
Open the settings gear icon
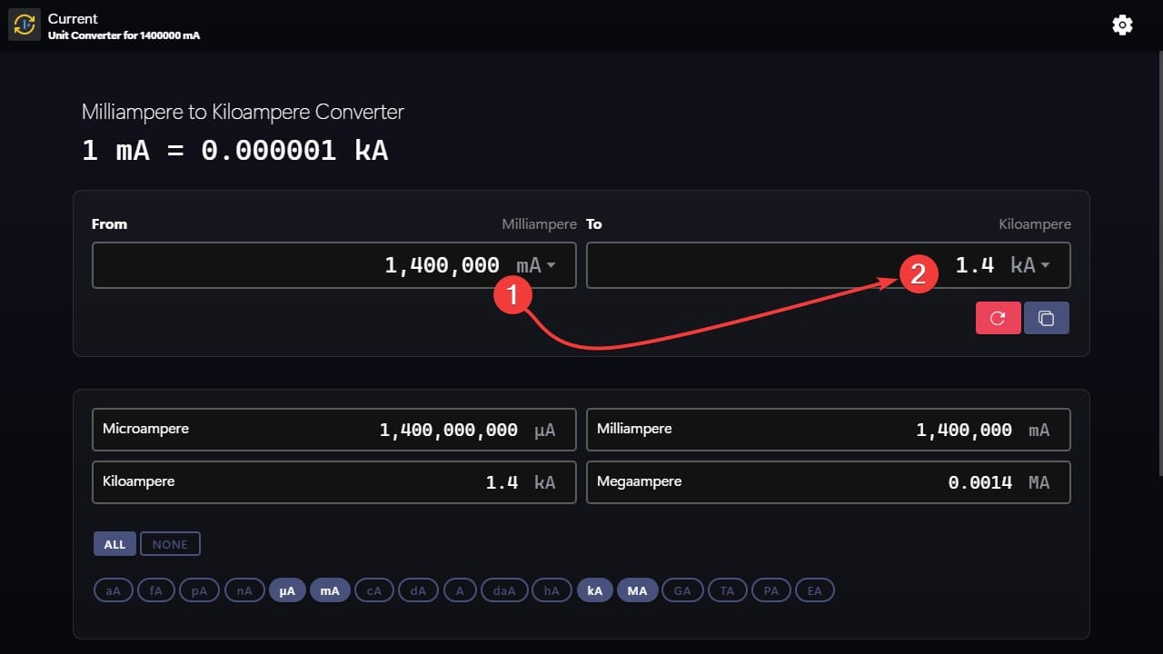1122,25
